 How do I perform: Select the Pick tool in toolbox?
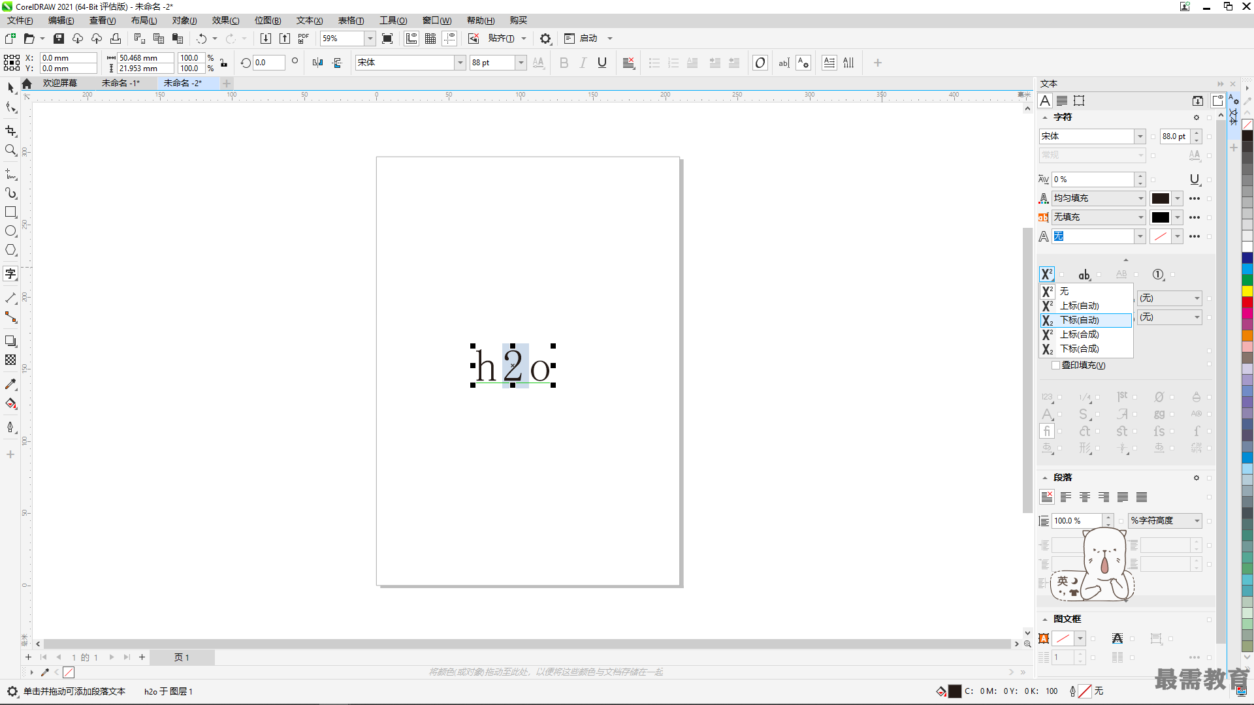[10, 87]
